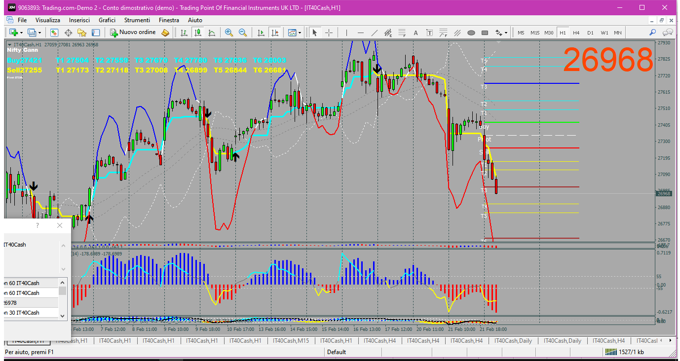Image resolution: width=680 pixels, height=361 pixels.
Task: Expand the arrows tool dropdown arrow
Action: 506,33
